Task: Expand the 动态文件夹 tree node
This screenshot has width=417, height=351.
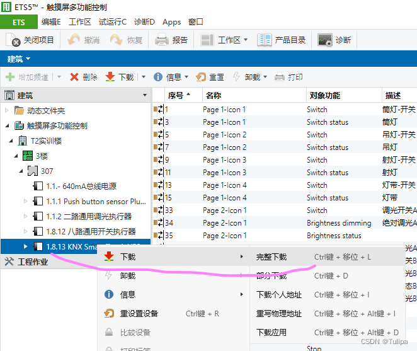Action: point(7,110)
